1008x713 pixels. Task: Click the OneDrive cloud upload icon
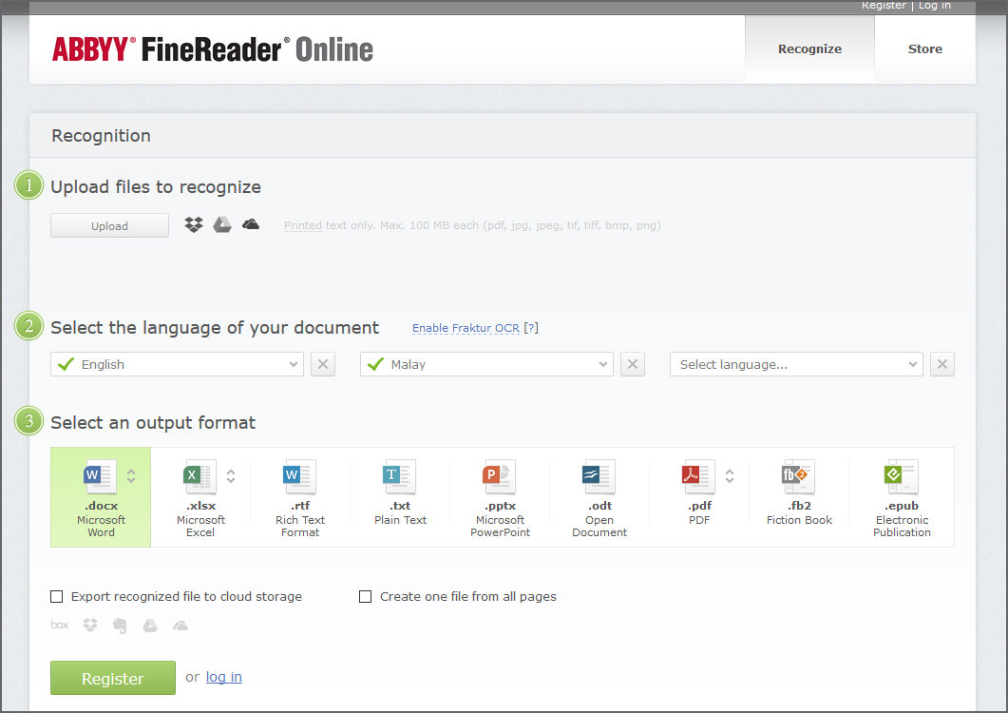[x=251, y=224]
